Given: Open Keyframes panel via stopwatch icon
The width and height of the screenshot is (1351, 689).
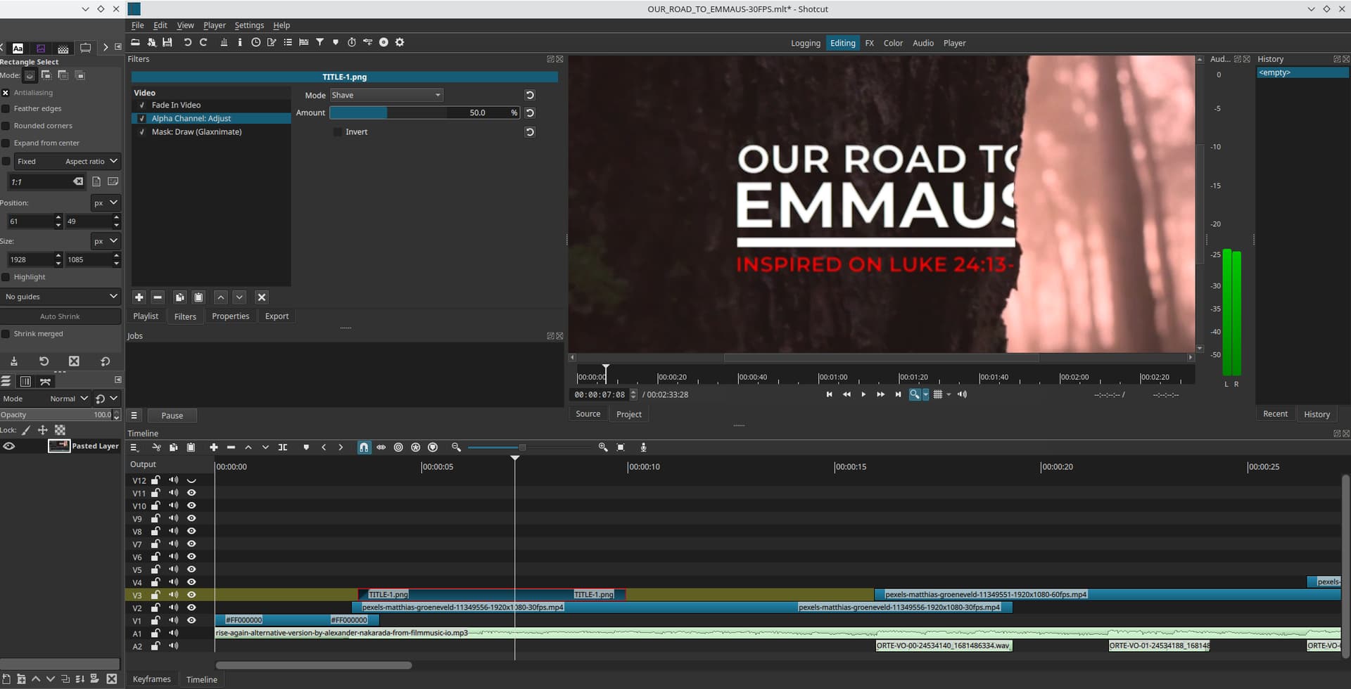Looking at the screenshot, I should (352, 42).
